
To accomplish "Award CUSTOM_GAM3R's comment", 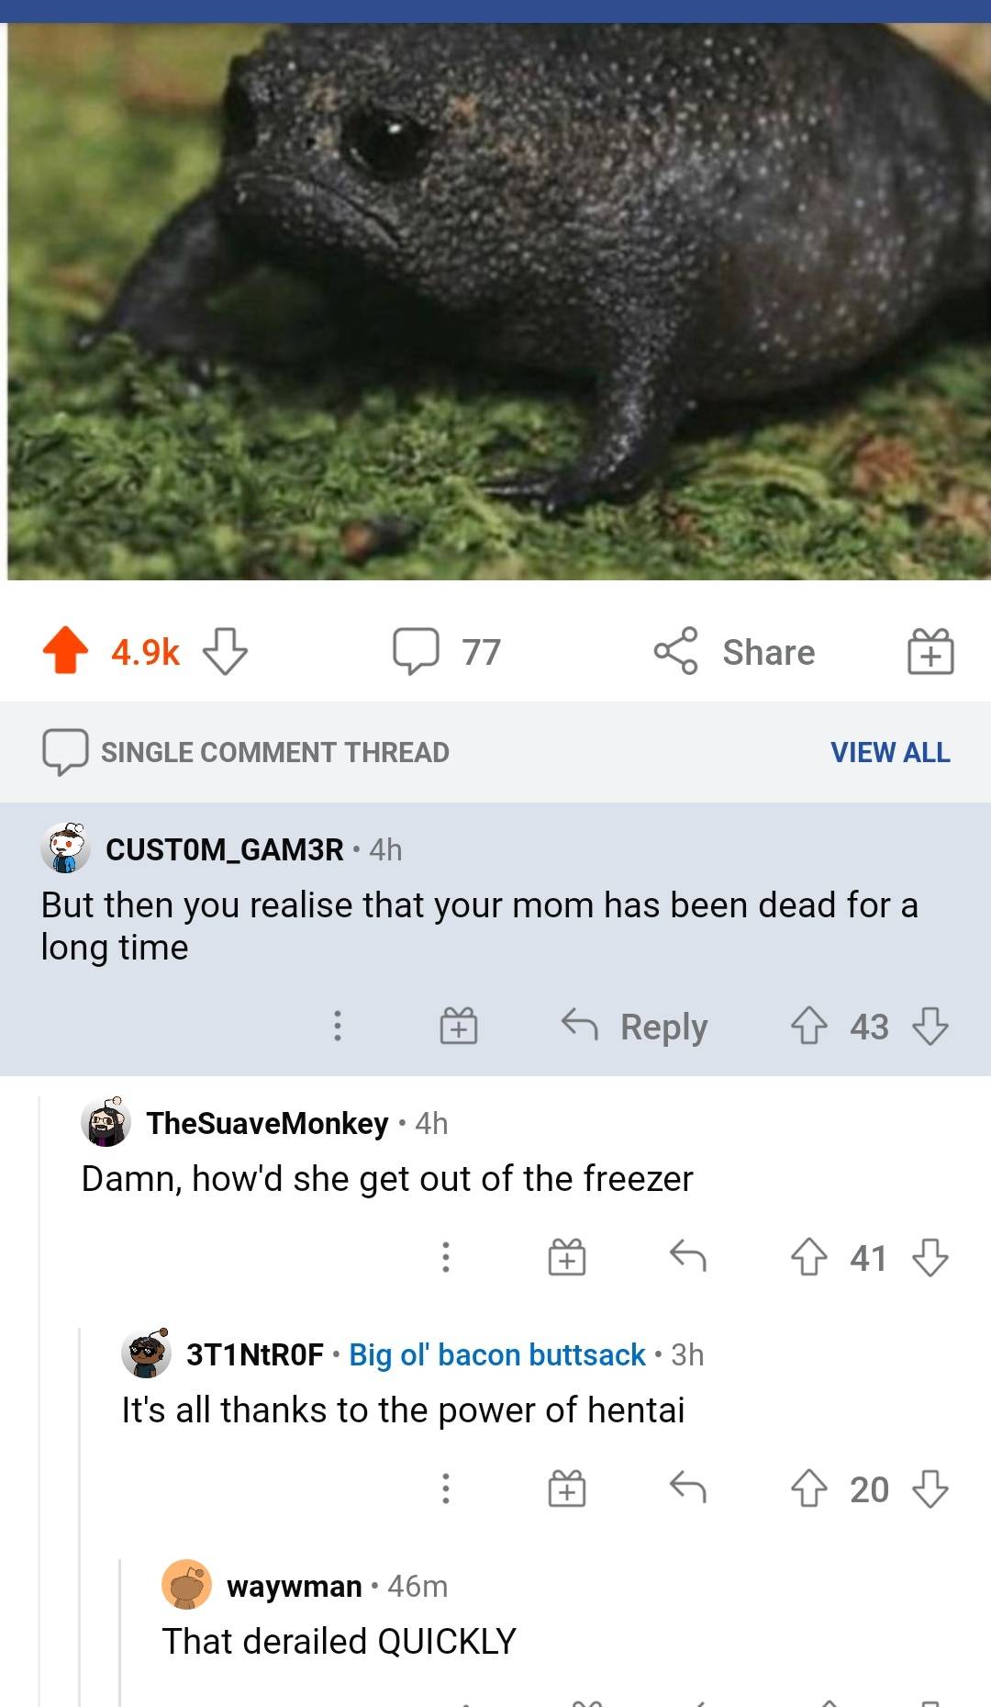I will [459, 1026].
